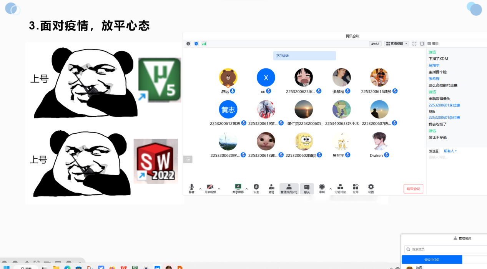The image size is (487, 269).
Task: Click the meeting info icon in top bar
Action: (x=188, y=44)
